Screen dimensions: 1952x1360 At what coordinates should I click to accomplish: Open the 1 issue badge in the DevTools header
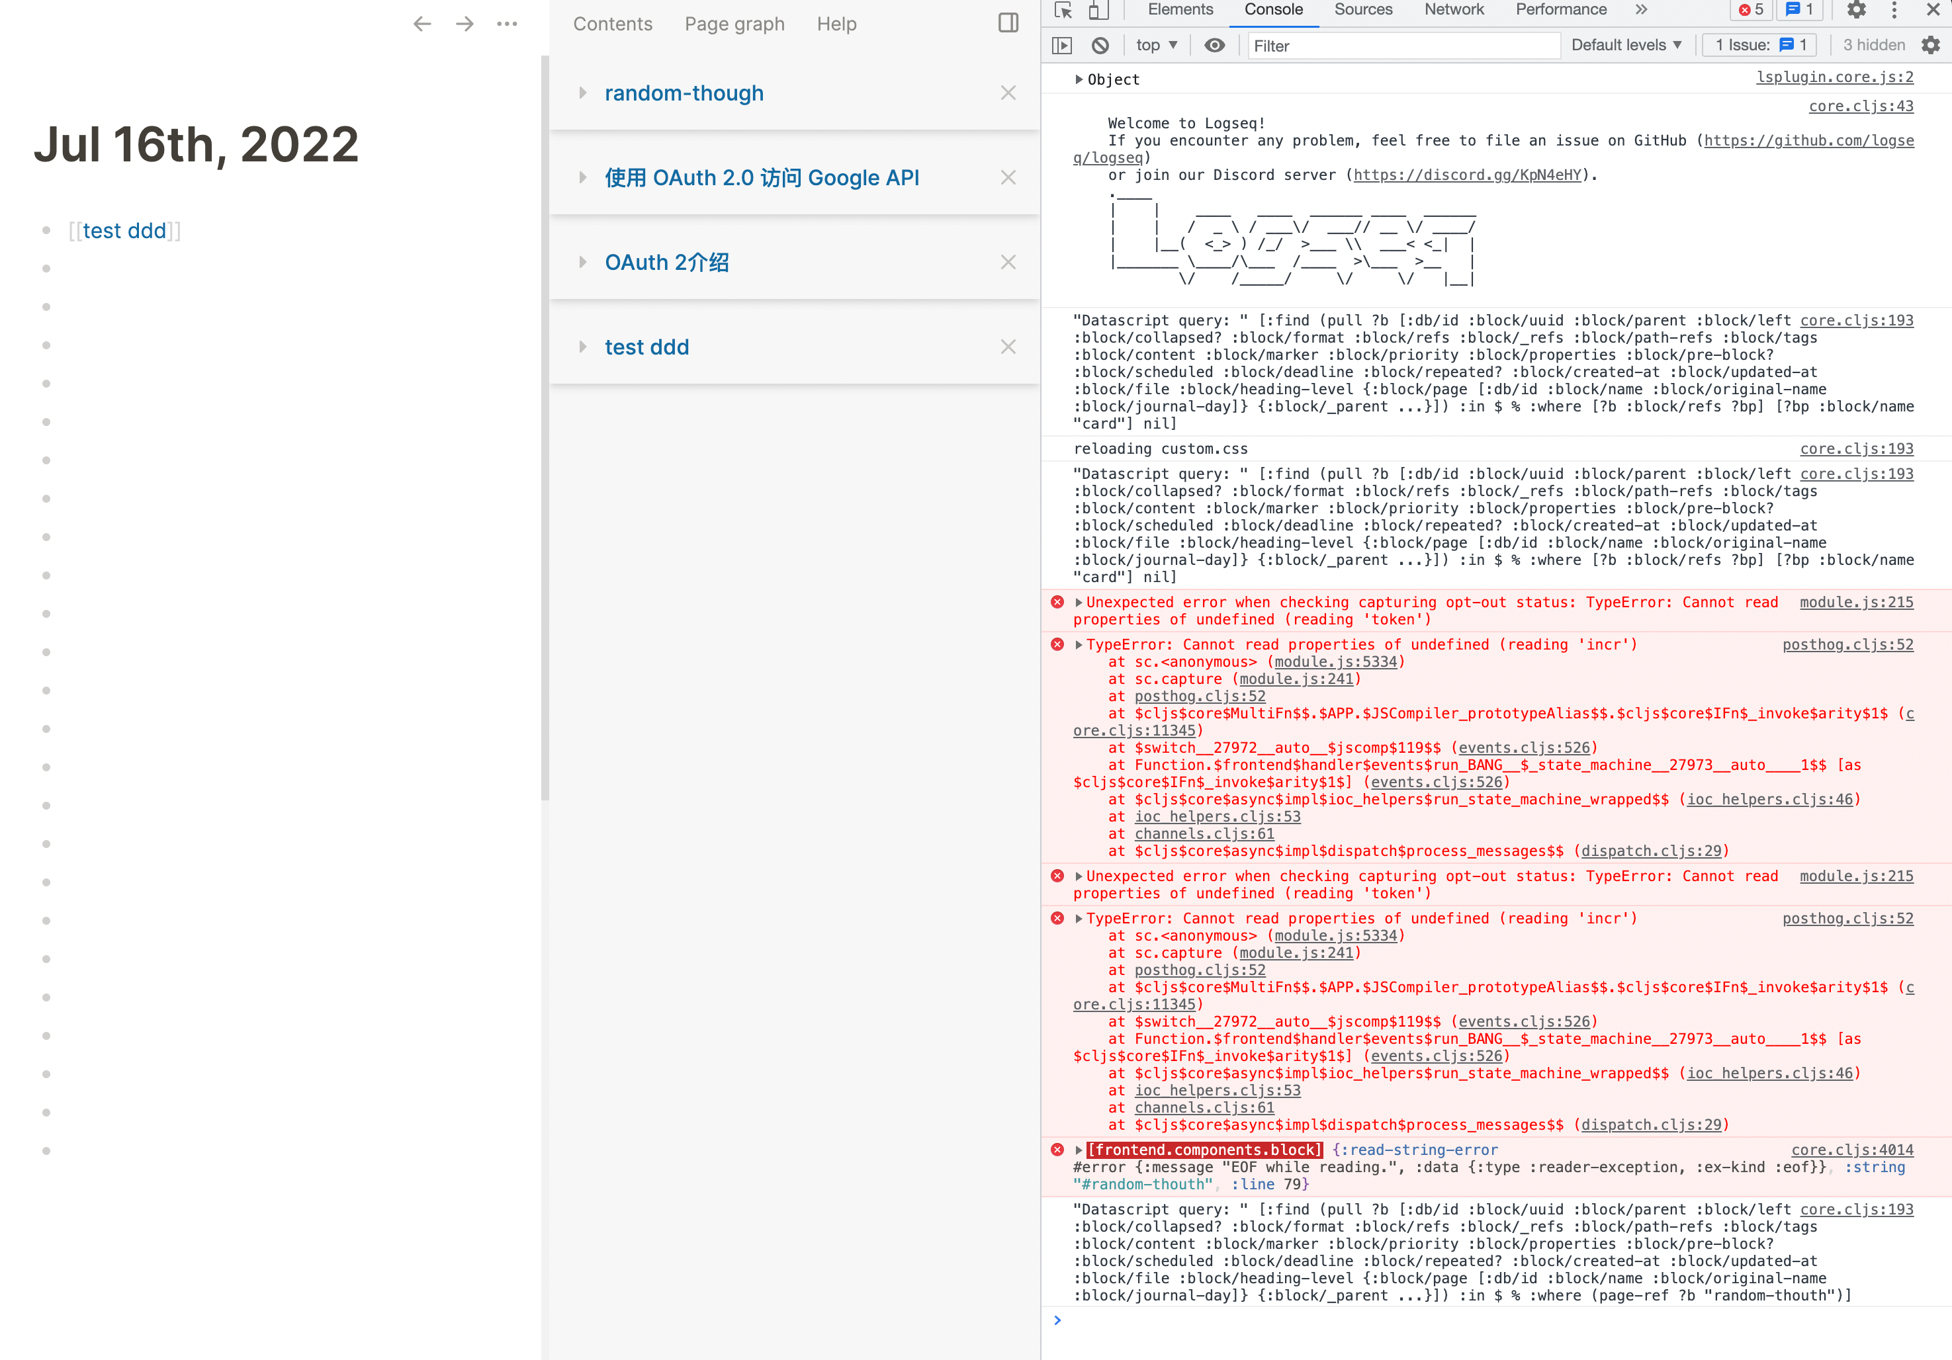(1798, 9)
